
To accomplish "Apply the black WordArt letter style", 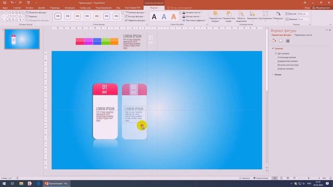I will (154, 17).
